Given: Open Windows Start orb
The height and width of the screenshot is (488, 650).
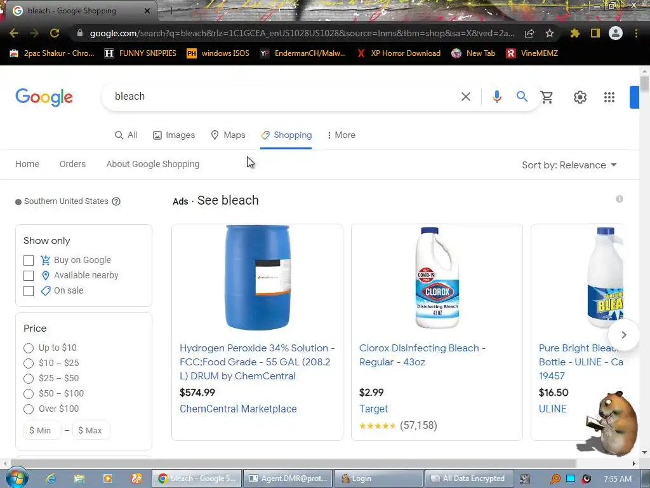Looking at the screenshot, I should (x=17, y=478).
